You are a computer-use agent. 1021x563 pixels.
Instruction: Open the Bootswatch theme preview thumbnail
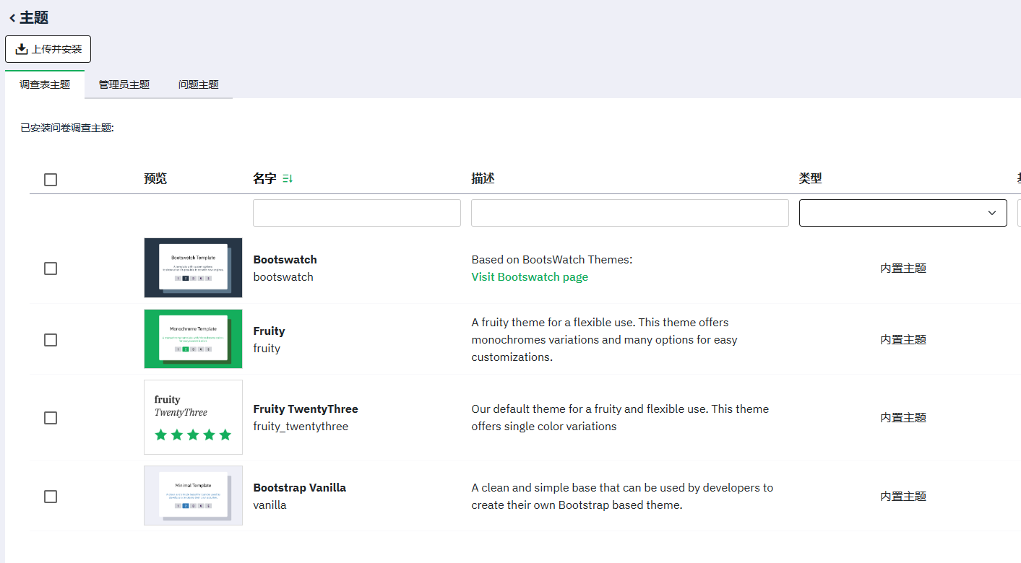pyautogui.click(x=193, y=268)
